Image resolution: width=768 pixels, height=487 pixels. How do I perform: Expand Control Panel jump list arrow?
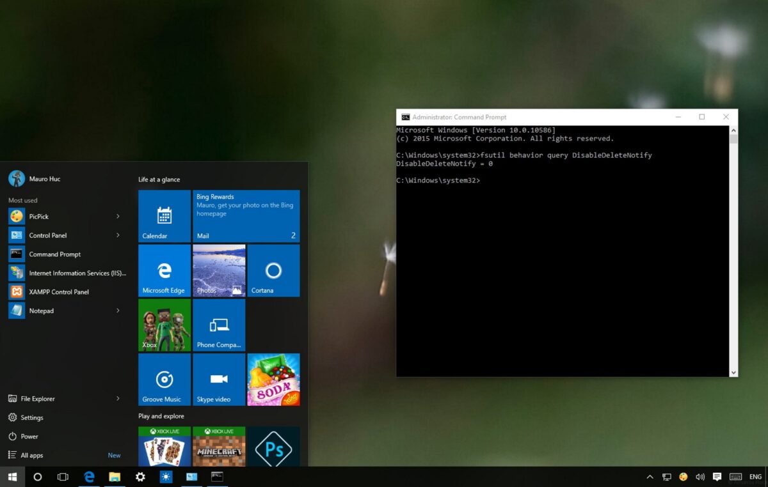click(118, 235)
